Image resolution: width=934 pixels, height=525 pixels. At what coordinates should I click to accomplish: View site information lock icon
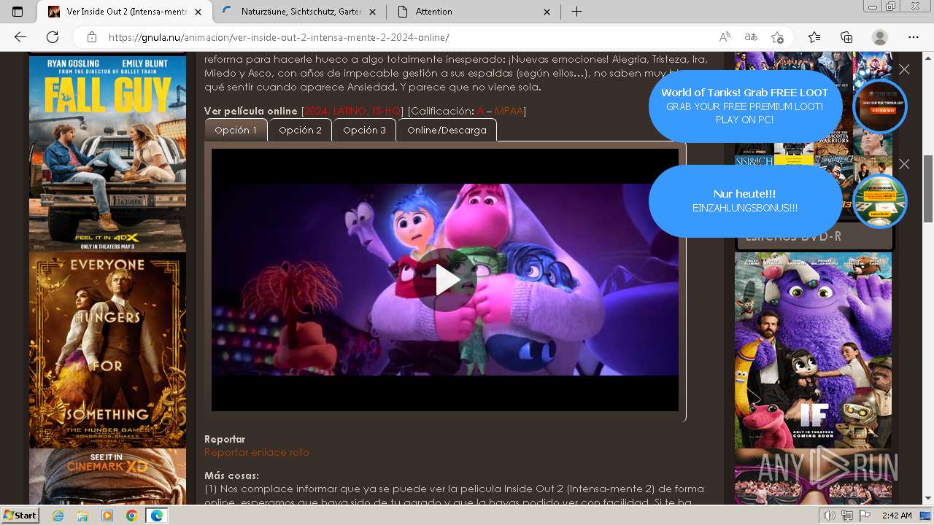click(92, 37)
